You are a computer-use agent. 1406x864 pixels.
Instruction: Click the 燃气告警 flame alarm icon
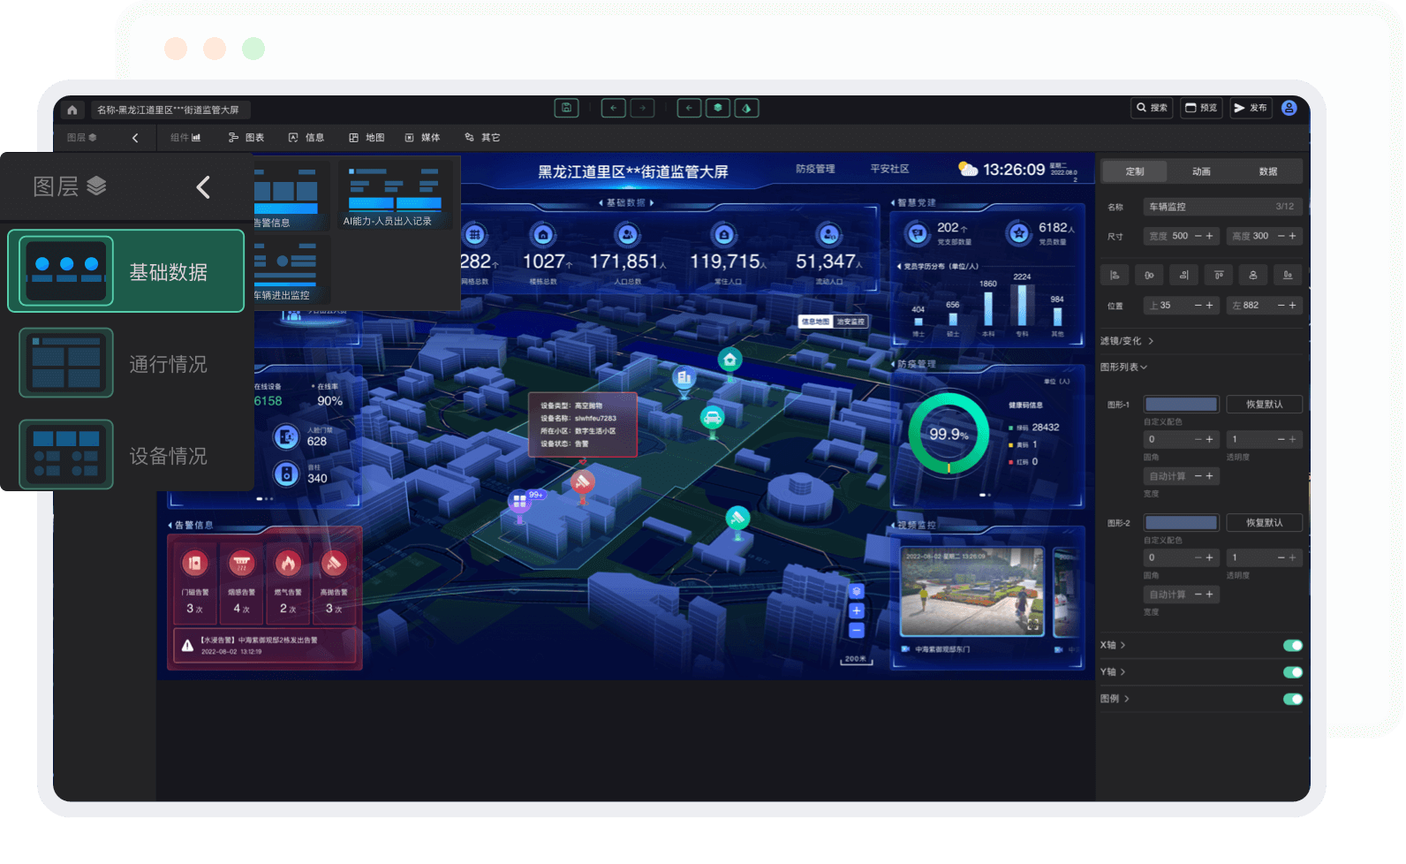(x=288, y=563)
